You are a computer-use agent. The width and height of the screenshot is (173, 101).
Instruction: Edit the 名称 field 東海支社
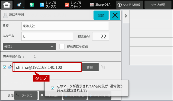[65, 26]
